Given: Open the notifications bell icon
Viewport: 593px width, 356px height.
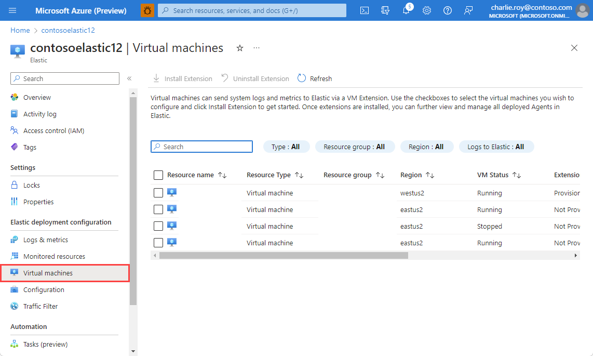Looking at the screenshot, I should tap(406, 10).
